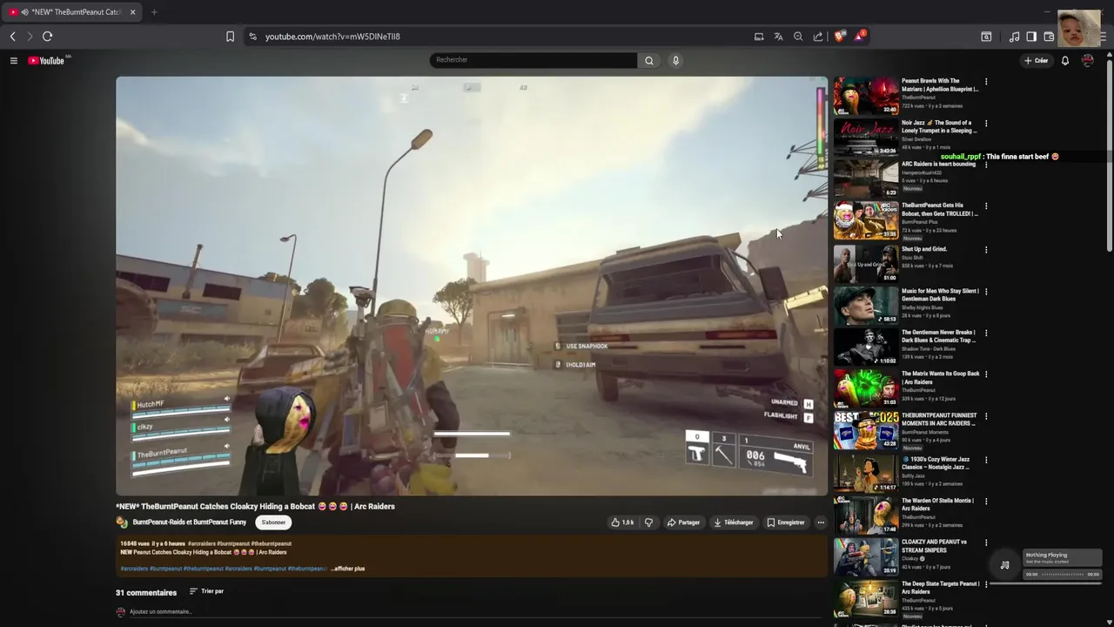Open a new tab with plus button
This screenshot has width=1114, height=627.
154,12
